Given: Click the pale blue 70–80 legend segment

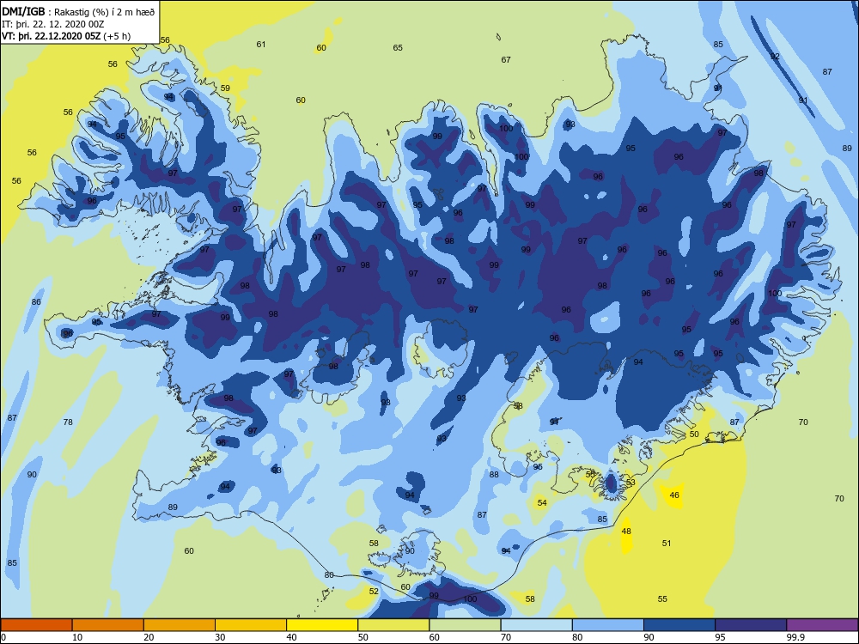Looking at the screenshot, I should tap(536, 625).
